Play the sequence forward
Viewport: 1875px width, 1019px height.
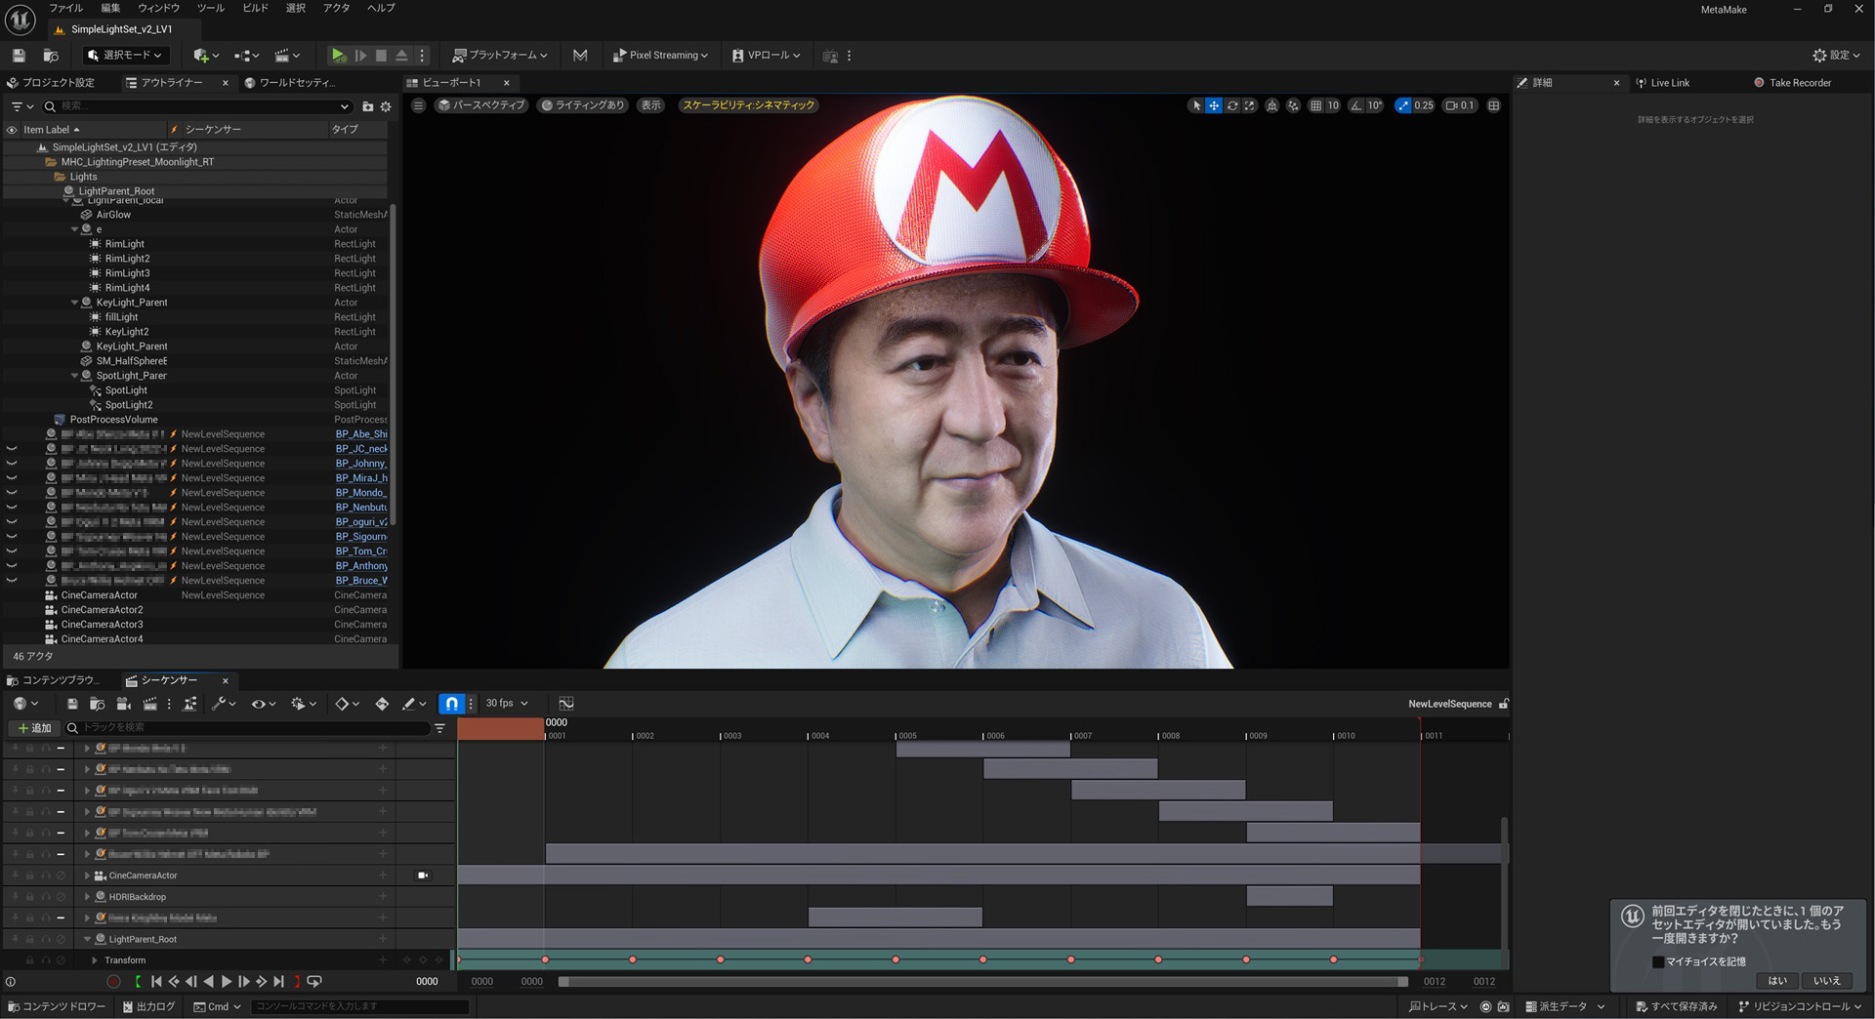(227, 982)
